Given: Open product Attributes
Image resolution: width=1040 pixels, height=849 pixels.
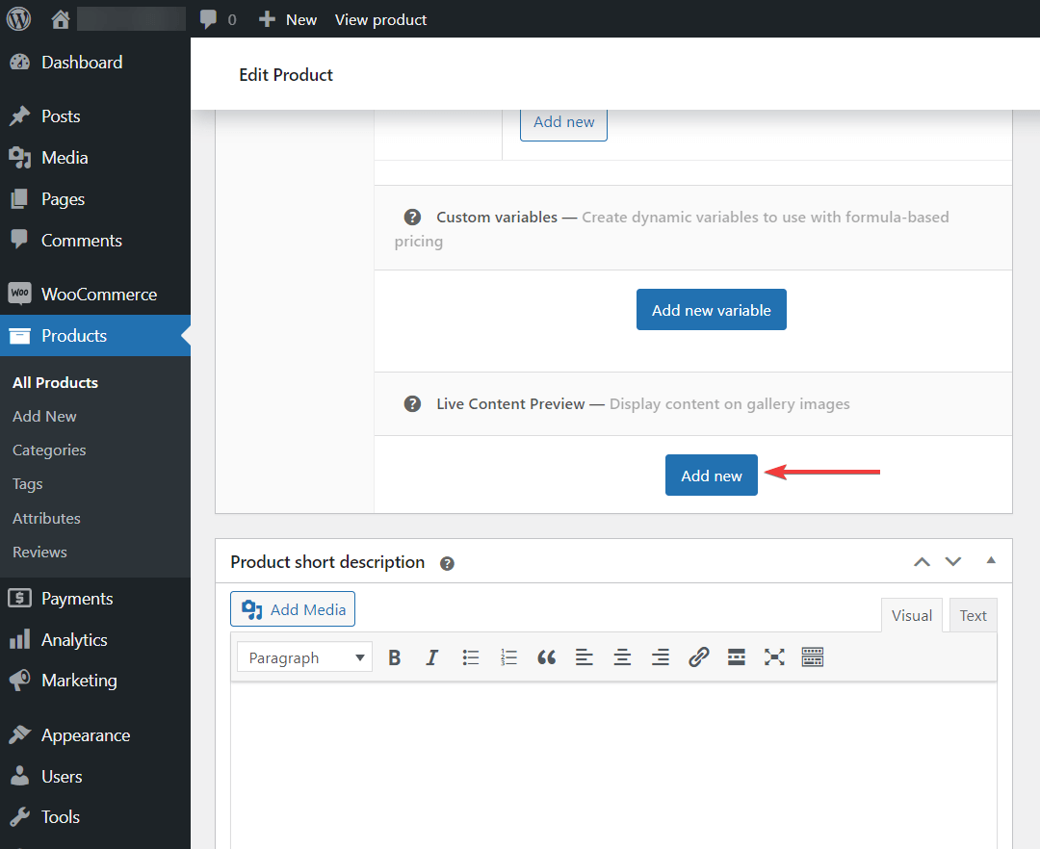Looking at the screenshot, I should point(46,518).
